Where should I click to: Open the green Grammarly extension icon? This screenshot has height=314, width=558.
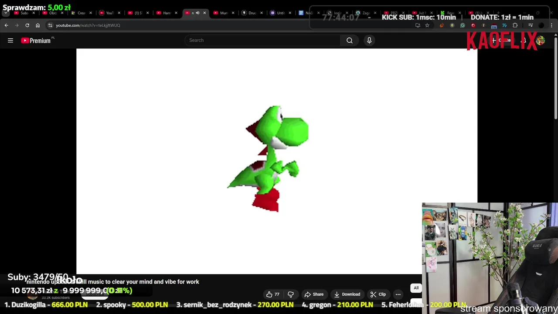(463, 25)
